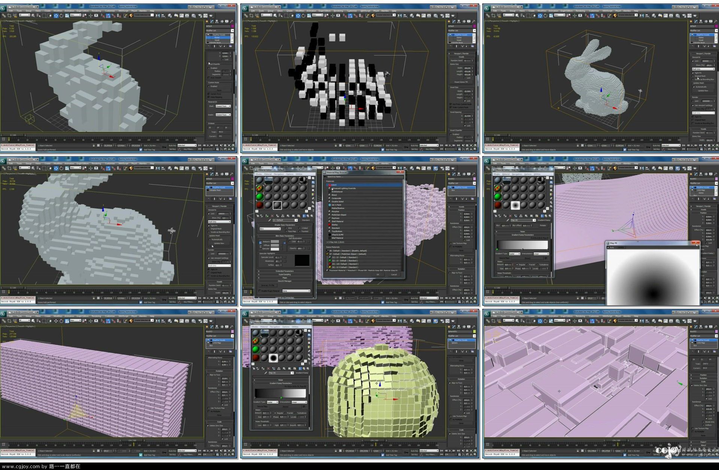The image size is (719, 470).
Task: Click Sample Type sphere icon beside the Material Editor slots
Action: (x=313, y=178)
